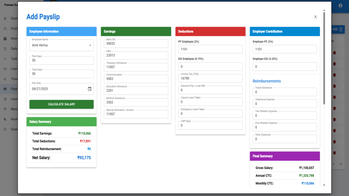Click the ESI Employee (0.75%) field
Screen dimensions: 349x196
(210, 66)
